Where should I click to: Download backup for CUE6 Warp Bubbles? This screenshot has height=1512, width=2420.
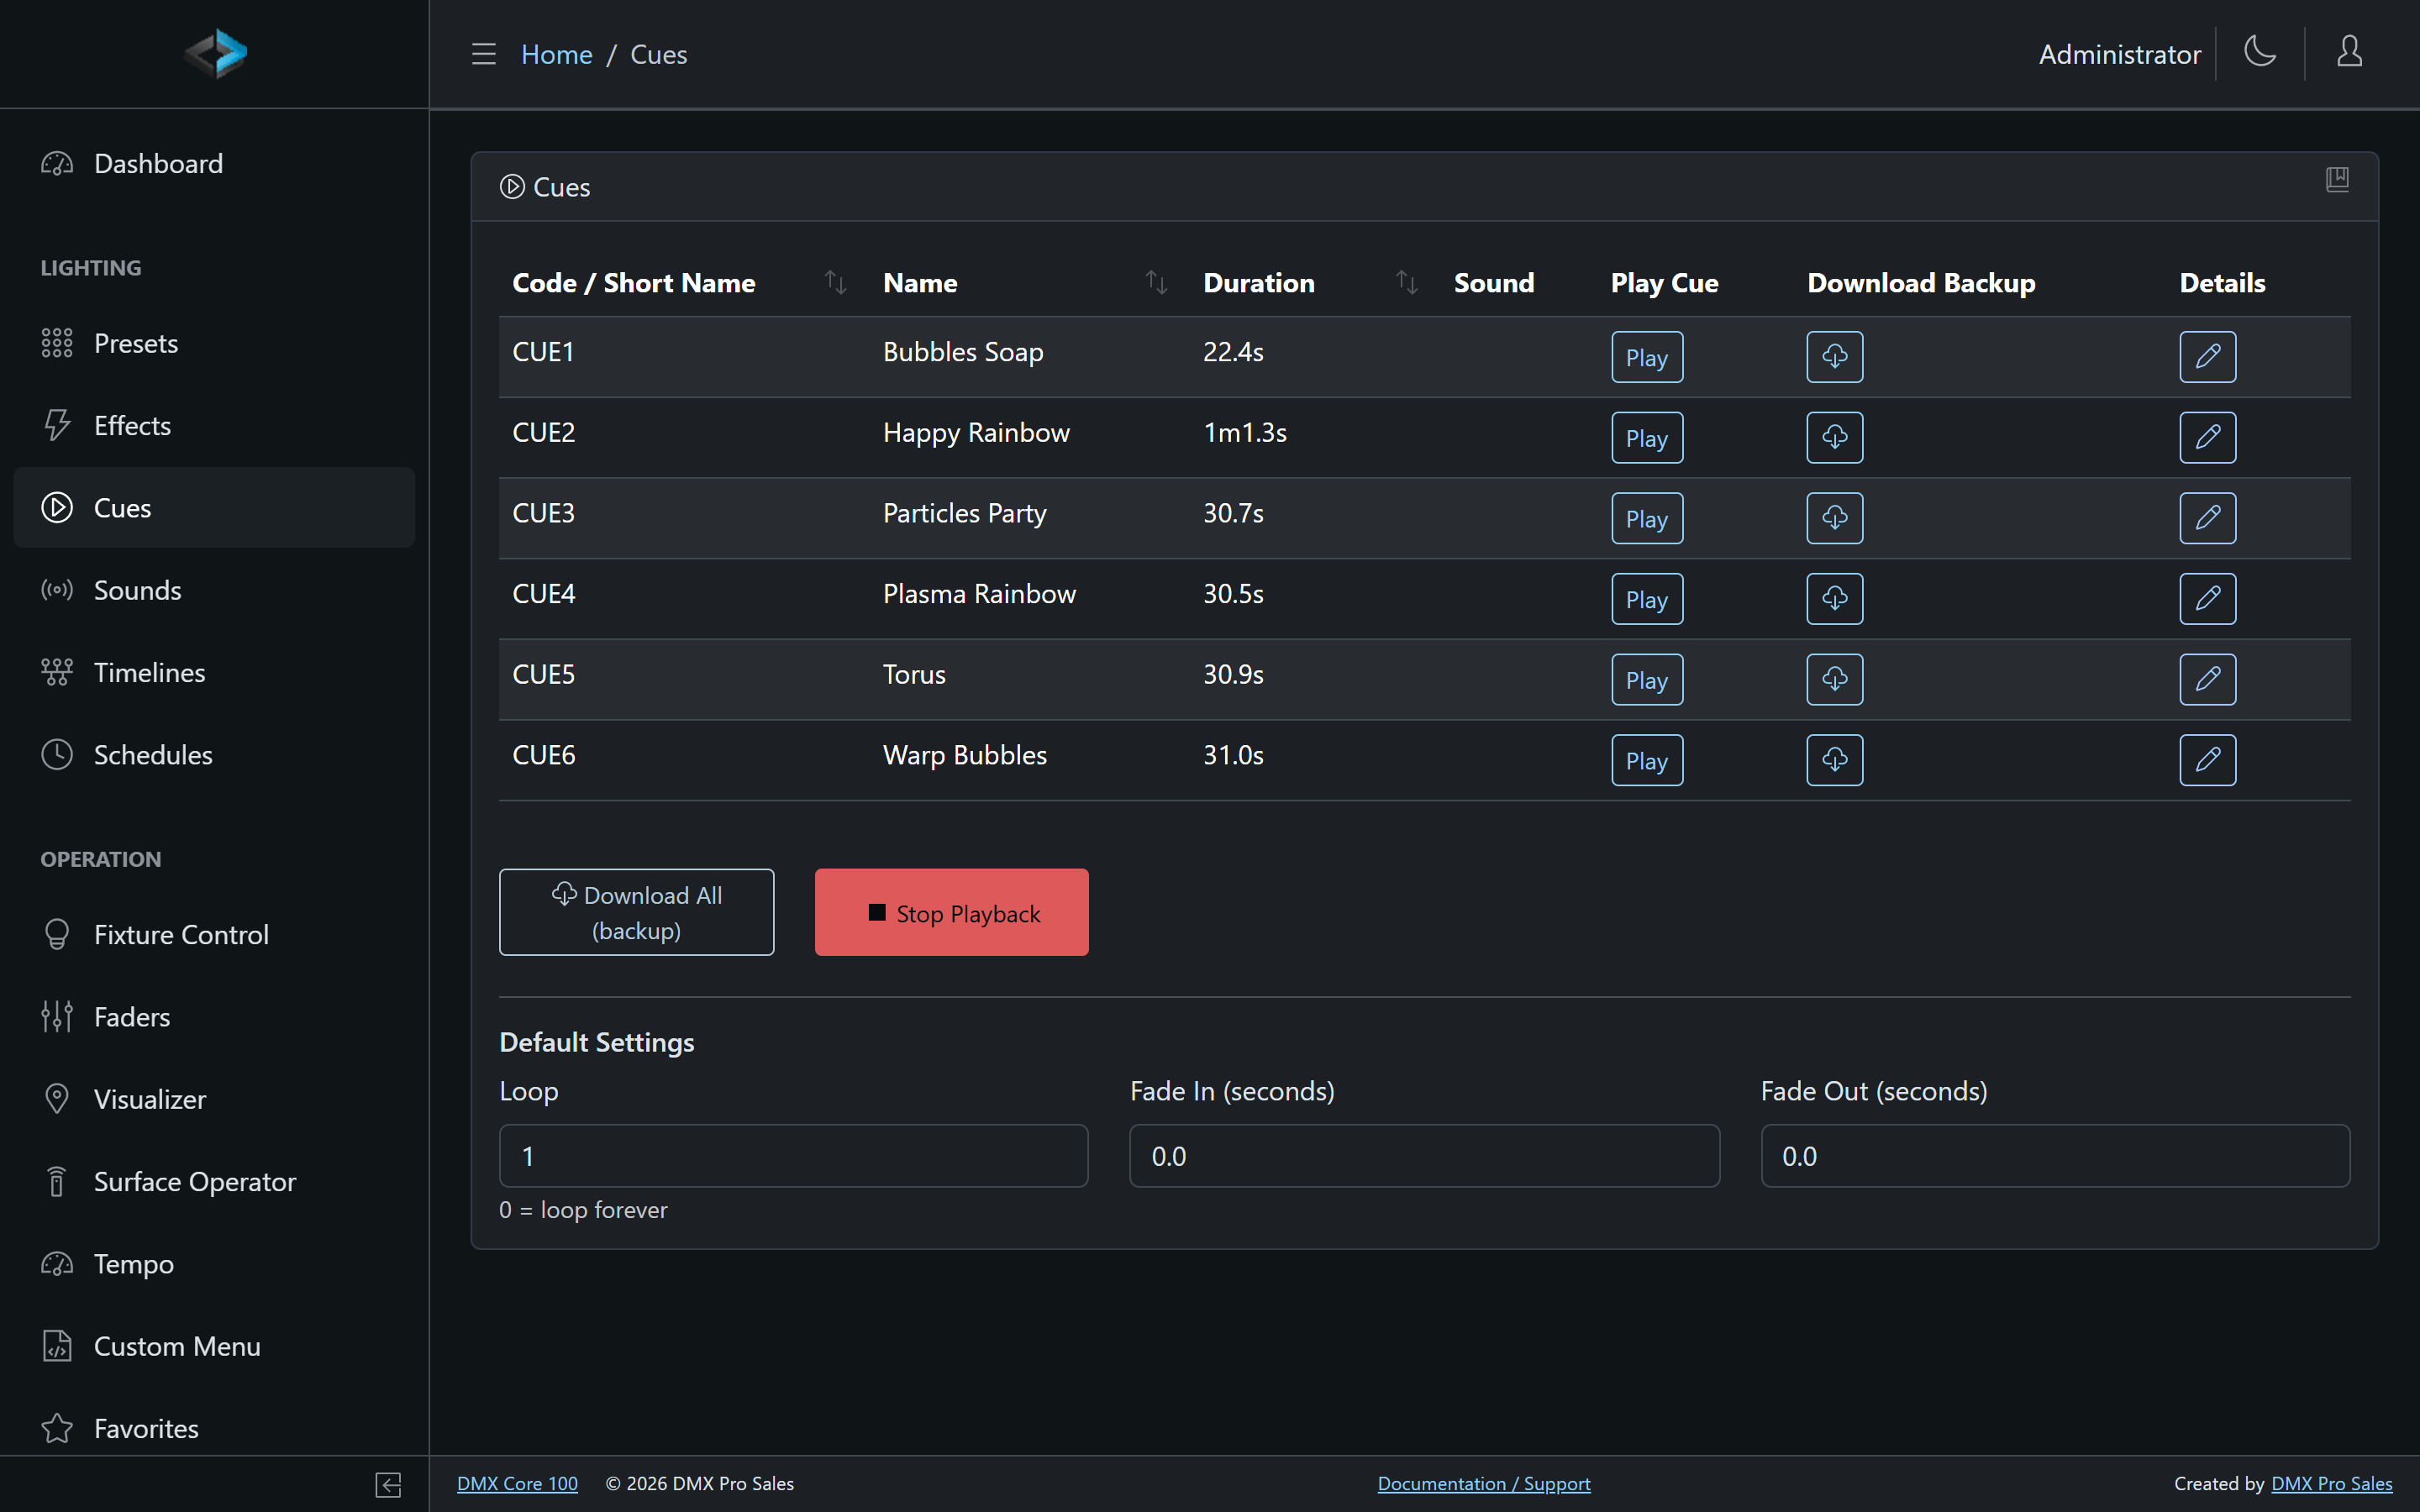(1834, 760)
